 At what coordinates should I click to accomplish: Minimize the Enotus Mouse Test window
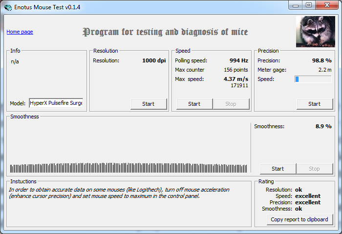pyautogui.click(x=296, y=5)
